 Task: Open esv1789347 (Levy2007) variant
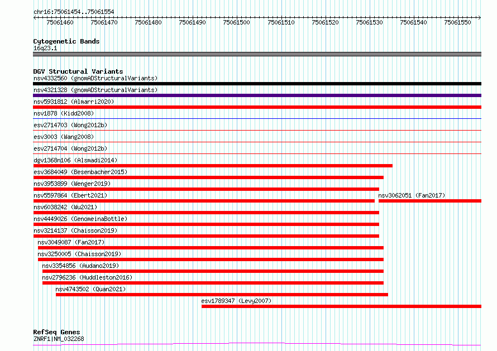[x=236, y=301]
